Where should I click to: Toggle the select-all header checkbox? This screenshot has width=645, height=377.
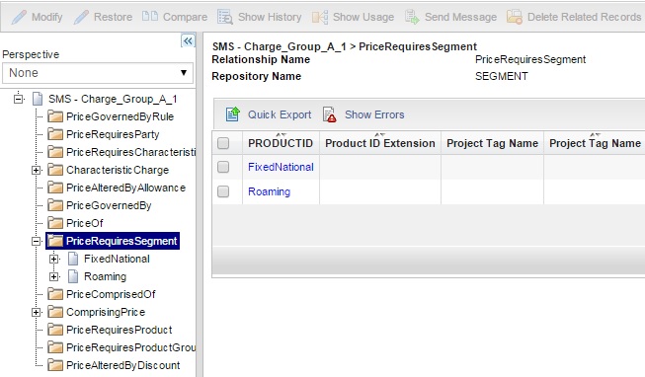pyautogui.click(x=223, y=143)
